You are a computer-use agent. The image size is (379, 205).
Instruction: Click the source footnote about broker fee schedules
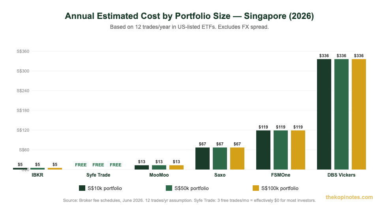point(189,200)
